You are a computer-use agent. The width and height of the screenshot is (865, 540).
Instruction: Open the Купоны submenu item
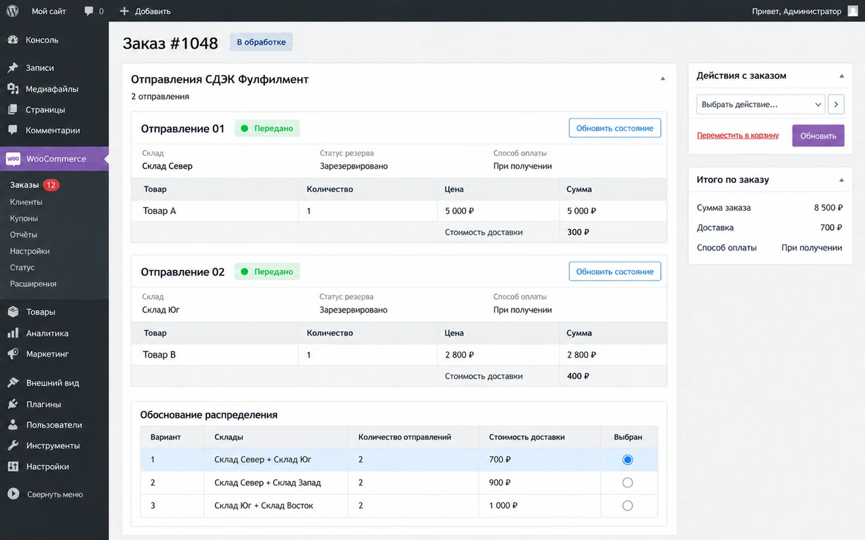point(24,218)
